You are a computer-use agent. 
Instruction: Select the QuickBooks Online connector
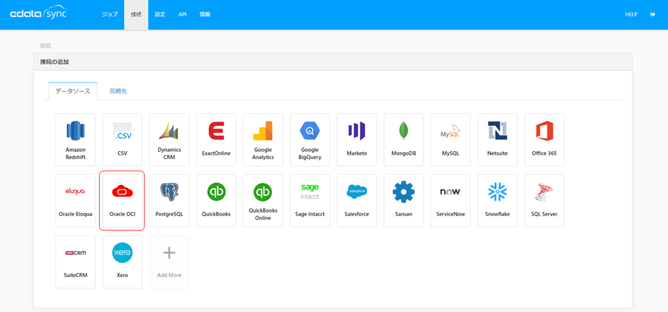(x=263, y=200)
